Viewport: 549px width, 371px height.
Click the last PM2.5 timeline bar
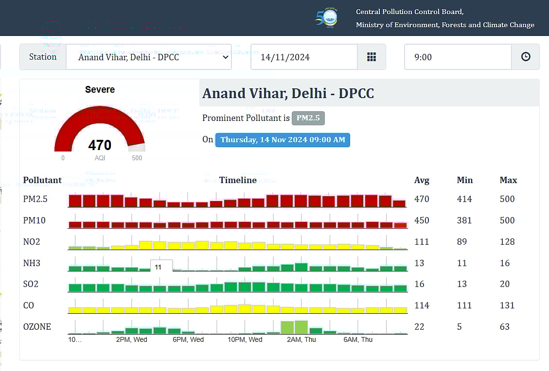[x=399, y=204]
